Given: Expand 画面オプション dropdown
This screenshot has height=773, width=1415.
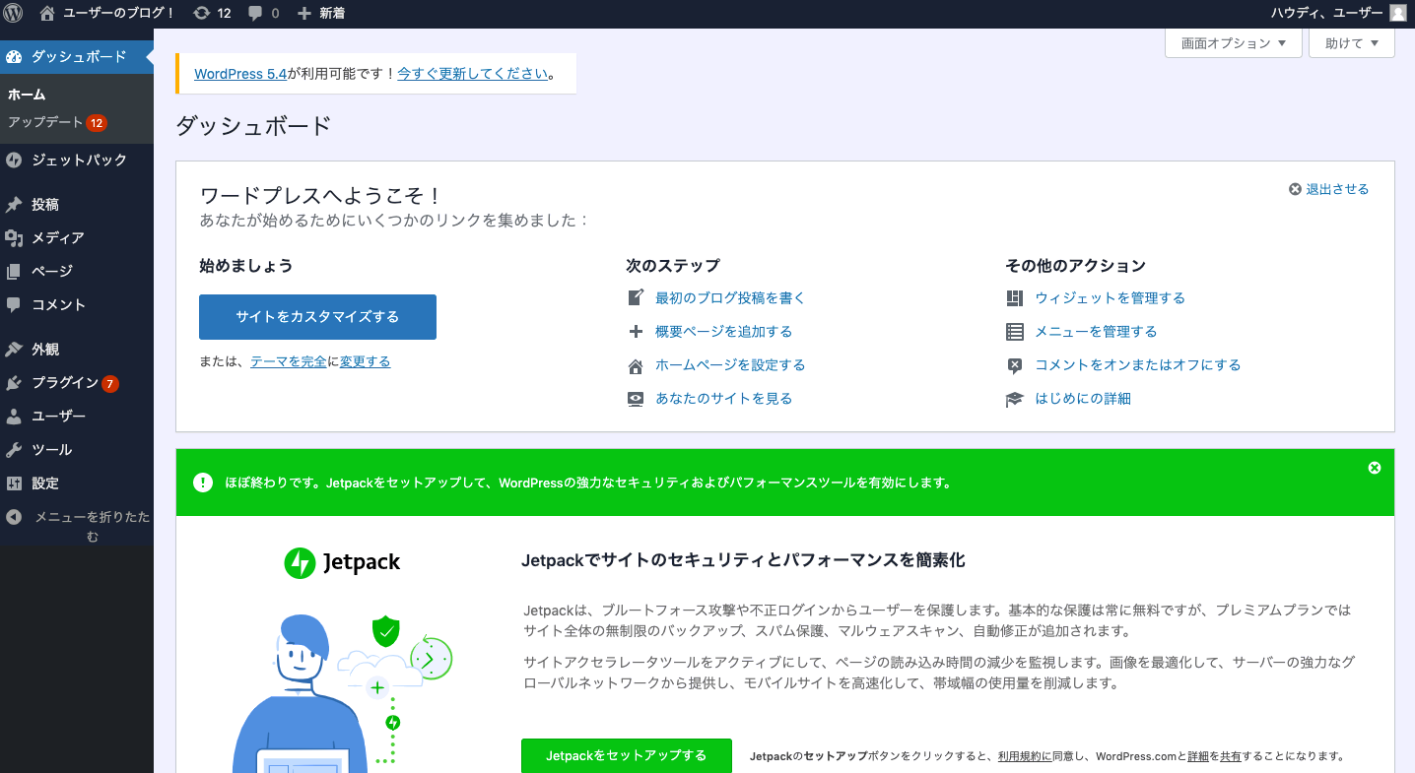Looking at the screenshot, I should coord(1234,43).
